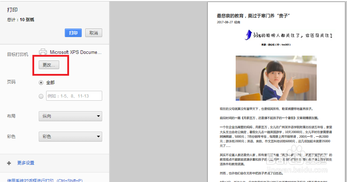347x182 pixels.
Task: Open the 纵向 layout dropdown
Action: [70, 116]
